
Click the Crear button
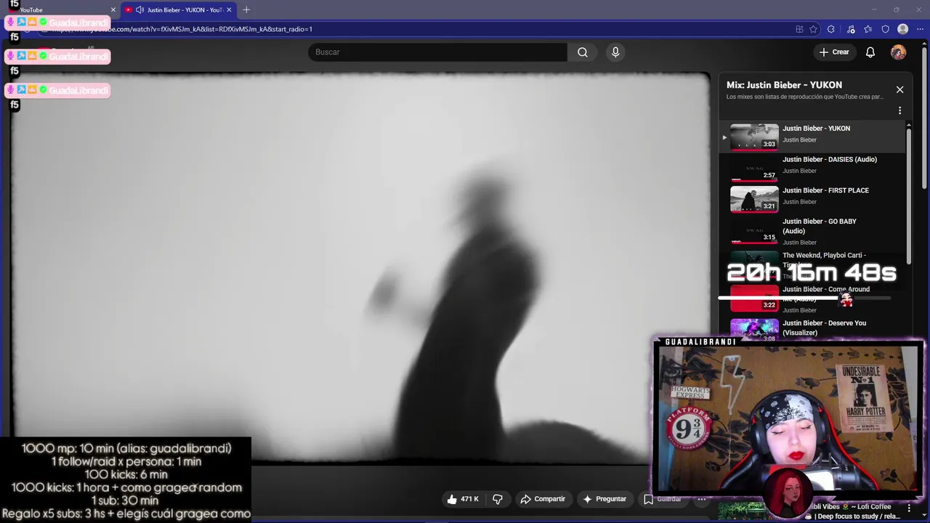(x=834, y=52)
